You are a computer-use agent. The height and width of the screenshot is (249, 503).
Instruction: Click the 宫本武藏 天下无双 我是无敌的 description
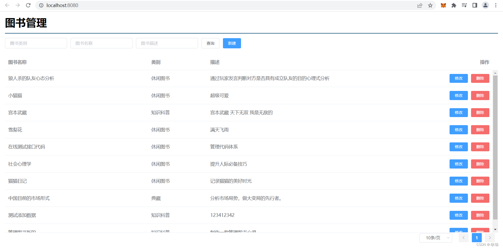pos(241,113)
